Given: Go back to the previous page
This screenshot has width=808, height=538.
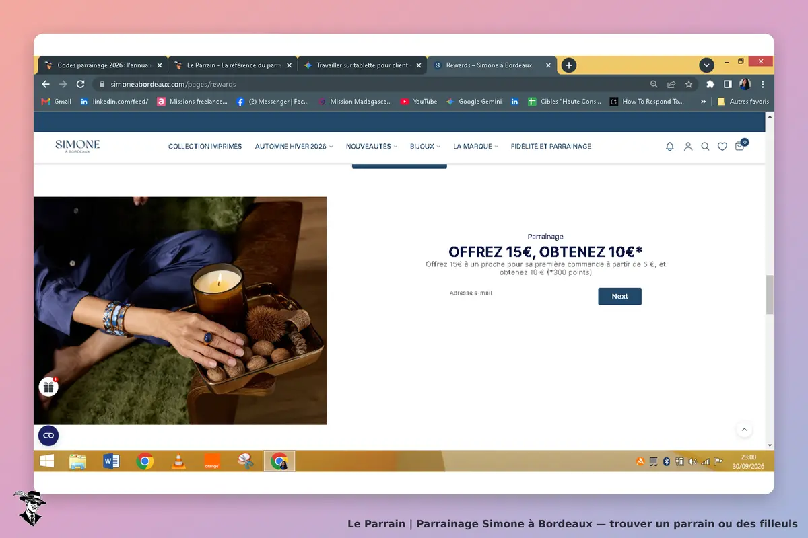Looking at the screenshot, I should (x=46, y=84).
